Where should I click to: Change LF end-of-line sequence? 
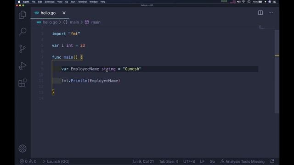click(202, 161)
